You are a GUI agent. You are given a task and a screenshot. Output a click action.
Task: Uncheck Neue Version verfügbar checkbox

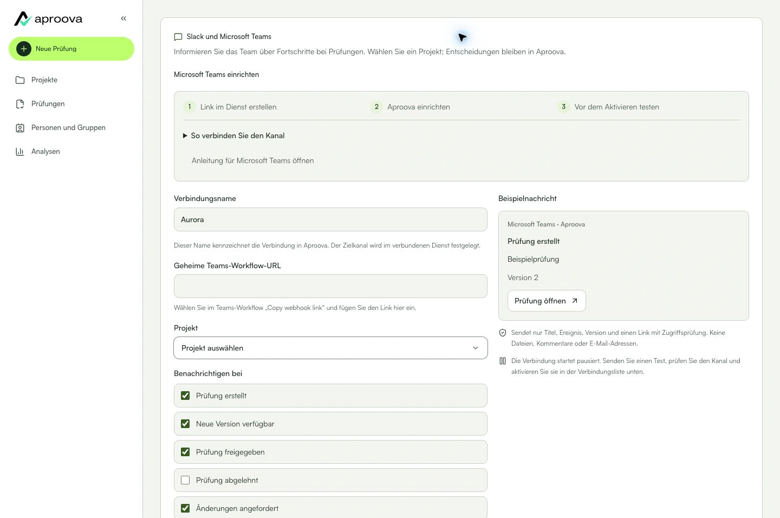(185, 424)
